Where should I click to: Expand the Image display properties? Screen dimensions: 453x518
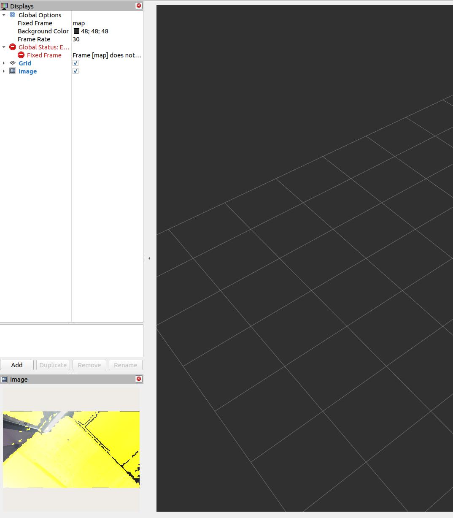click(4, 71)
